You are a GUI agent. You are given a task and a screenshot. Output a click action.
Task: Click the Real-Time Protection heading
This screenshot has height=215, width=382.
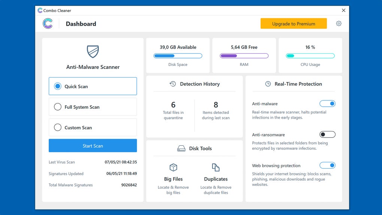(298, 84)
